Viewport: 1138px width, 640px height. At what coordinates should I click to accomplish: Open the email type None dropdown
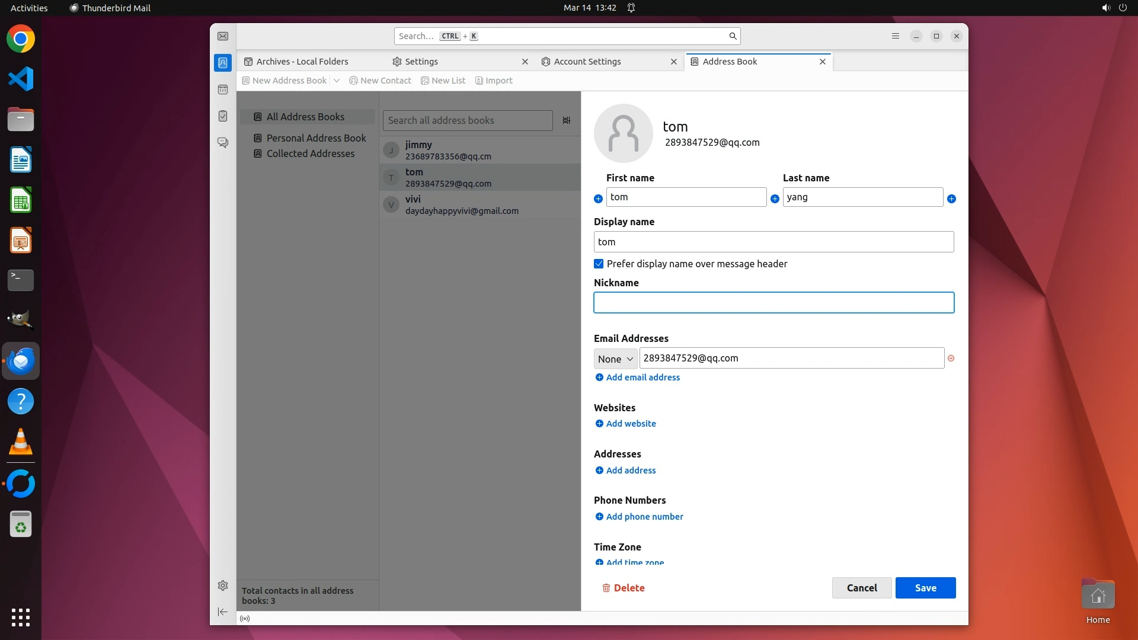tap(615, 359)
